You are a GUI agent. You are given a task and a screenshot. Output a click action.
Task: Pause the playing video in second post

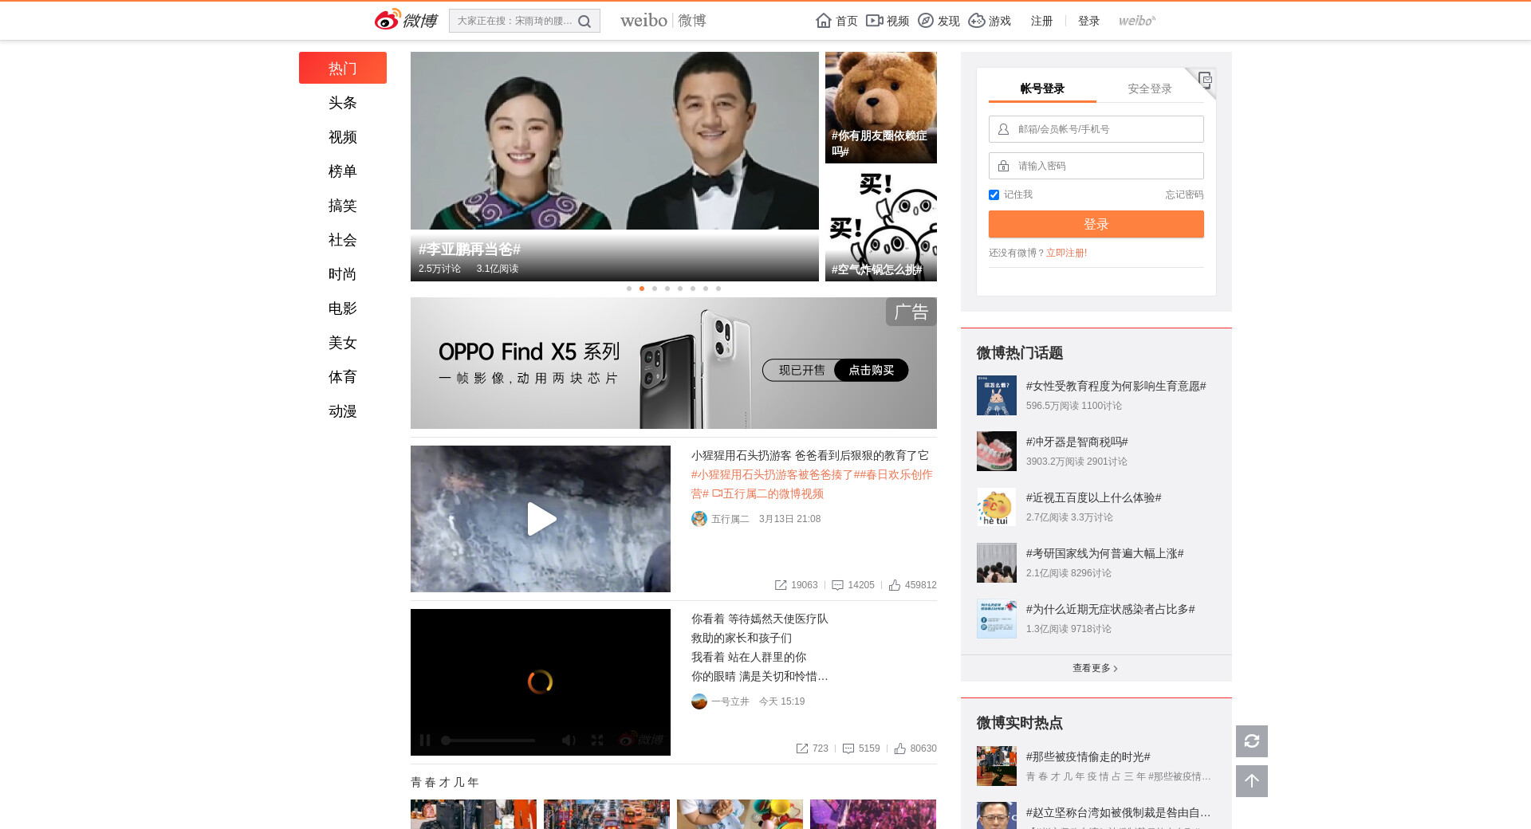point(425,741)
